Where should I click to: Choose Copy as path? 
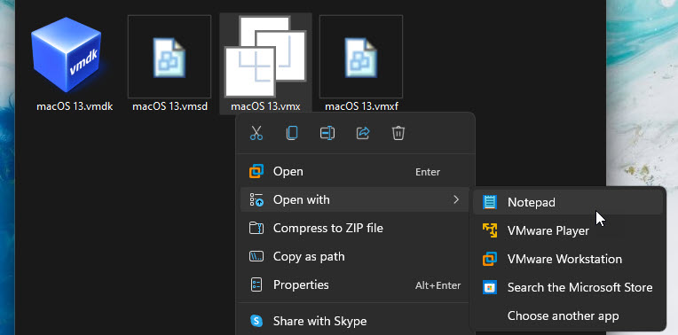[x=355, y=256]
